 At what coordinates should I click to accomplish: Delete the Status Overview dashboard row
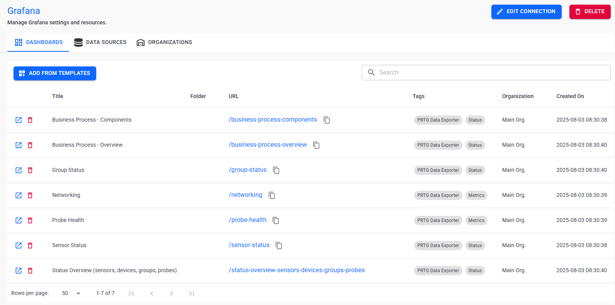pyautogui.click(x=30, y=271)
